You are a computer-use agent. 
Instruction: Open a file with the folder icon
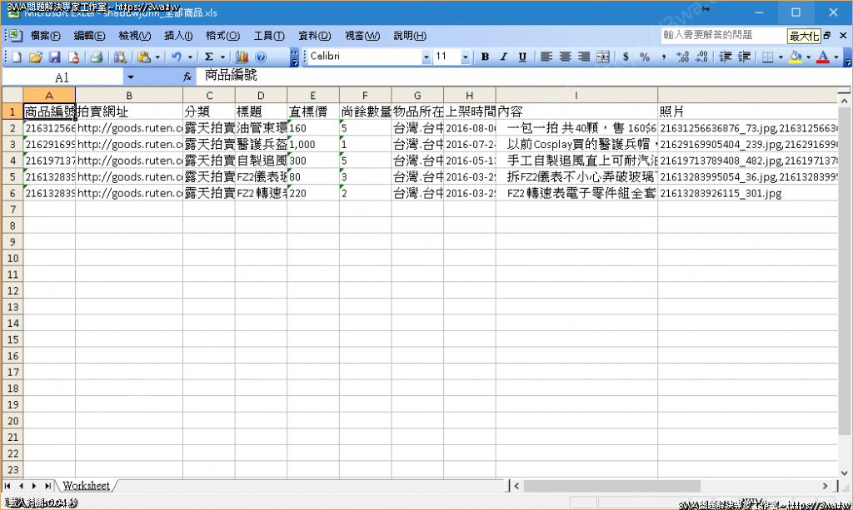coord(35,57)
